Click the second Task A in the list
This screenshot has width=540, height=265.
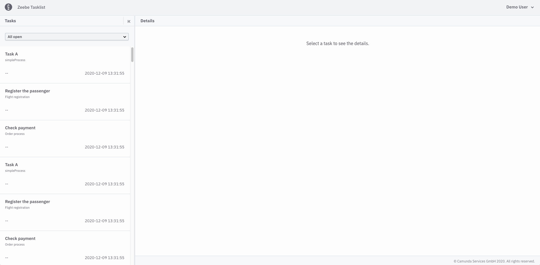(x=11, y=164)
